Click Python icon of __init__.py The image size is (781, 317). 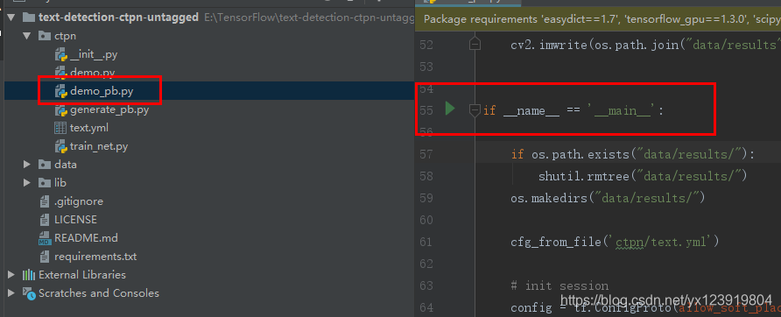[60, 54]
